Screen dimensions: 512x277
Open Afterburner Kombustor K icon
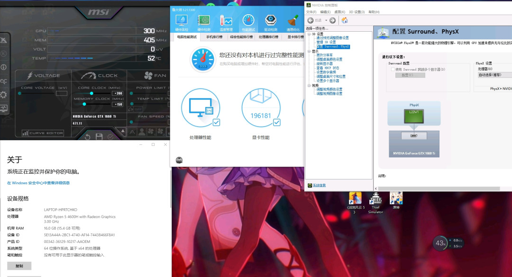pyautogui.click(x=4, y=54)
